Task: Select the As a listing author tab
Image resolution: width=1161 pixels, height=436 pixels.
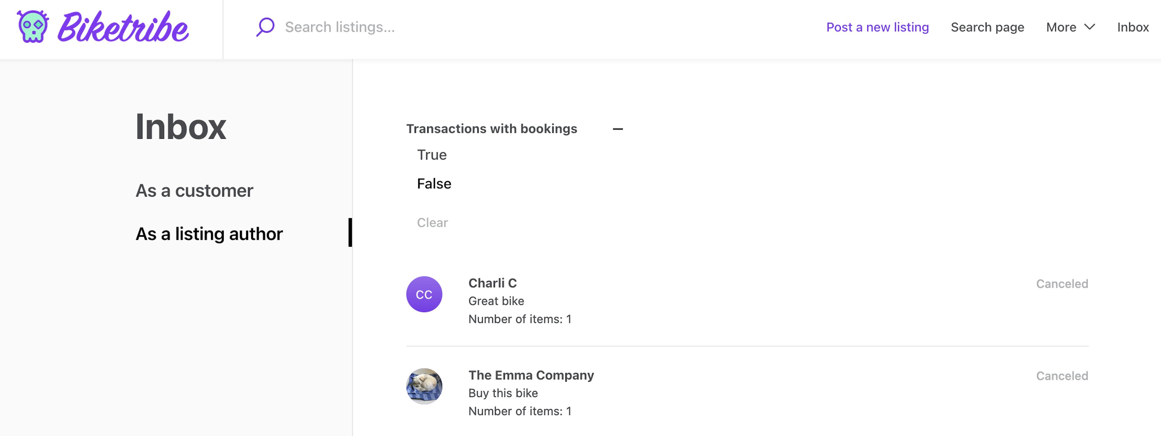Action: tap(209, 233)
